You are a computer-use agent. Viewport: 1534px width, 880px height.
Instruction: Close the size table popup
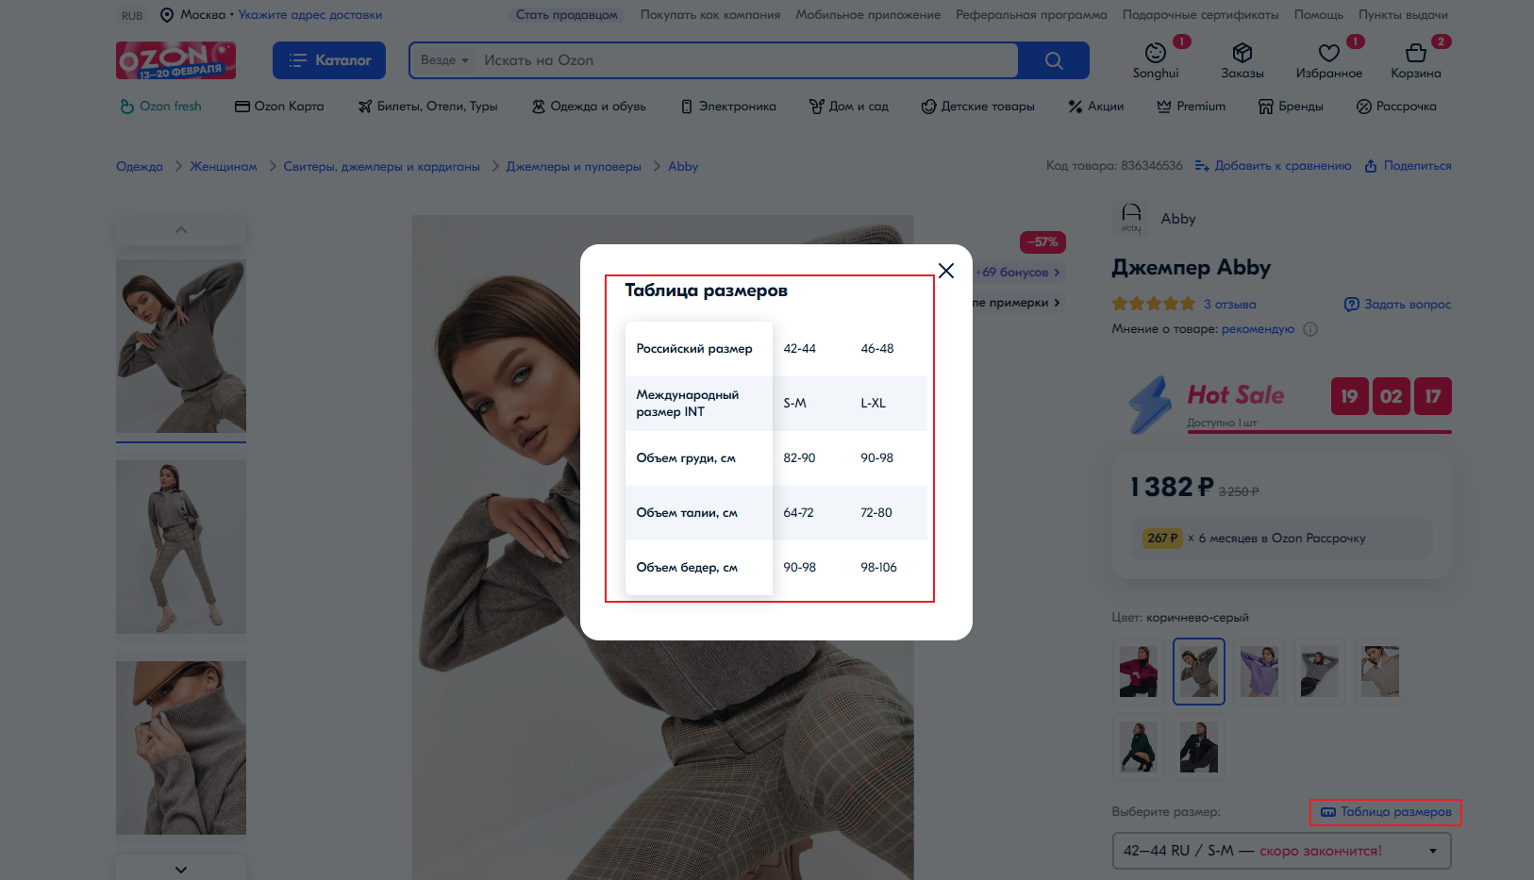pyautogui.click(x=946, y=271)
